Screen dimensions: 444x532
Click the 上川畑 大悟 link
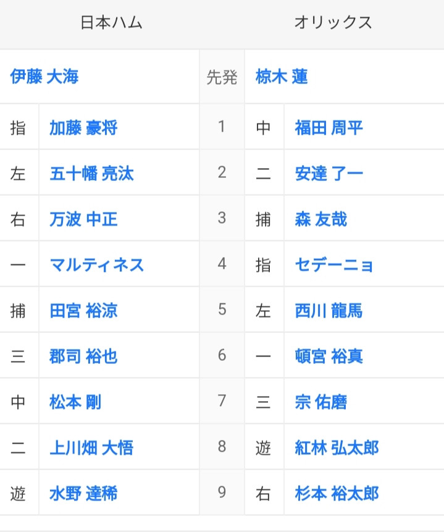click(x=91, y=447)
